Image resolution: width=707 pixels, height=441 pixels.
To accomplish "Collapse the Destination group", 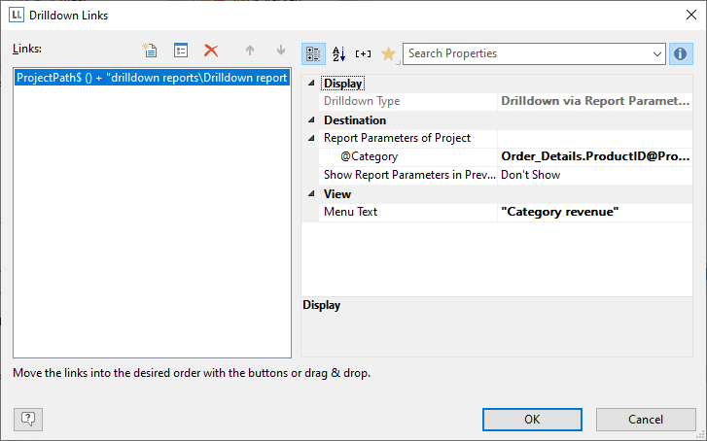I will click(x=311, y=120).
